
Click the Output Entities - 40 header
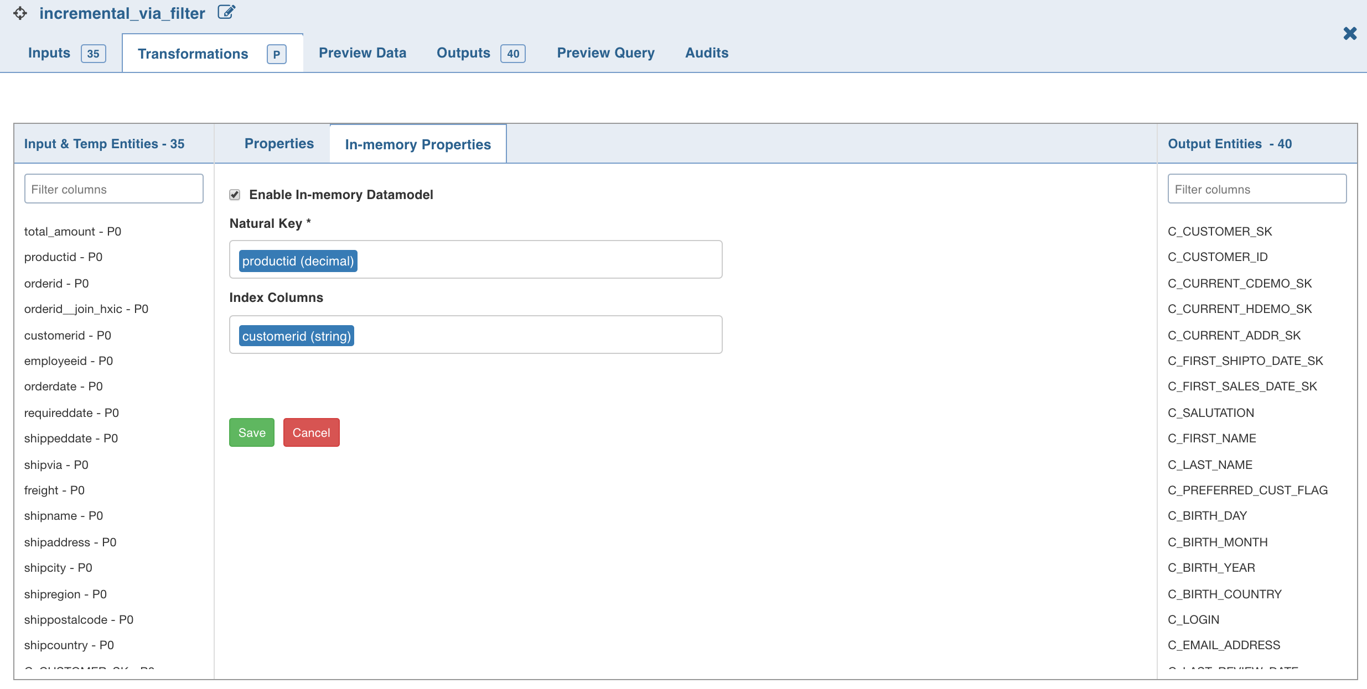[x=1230, y=144]
